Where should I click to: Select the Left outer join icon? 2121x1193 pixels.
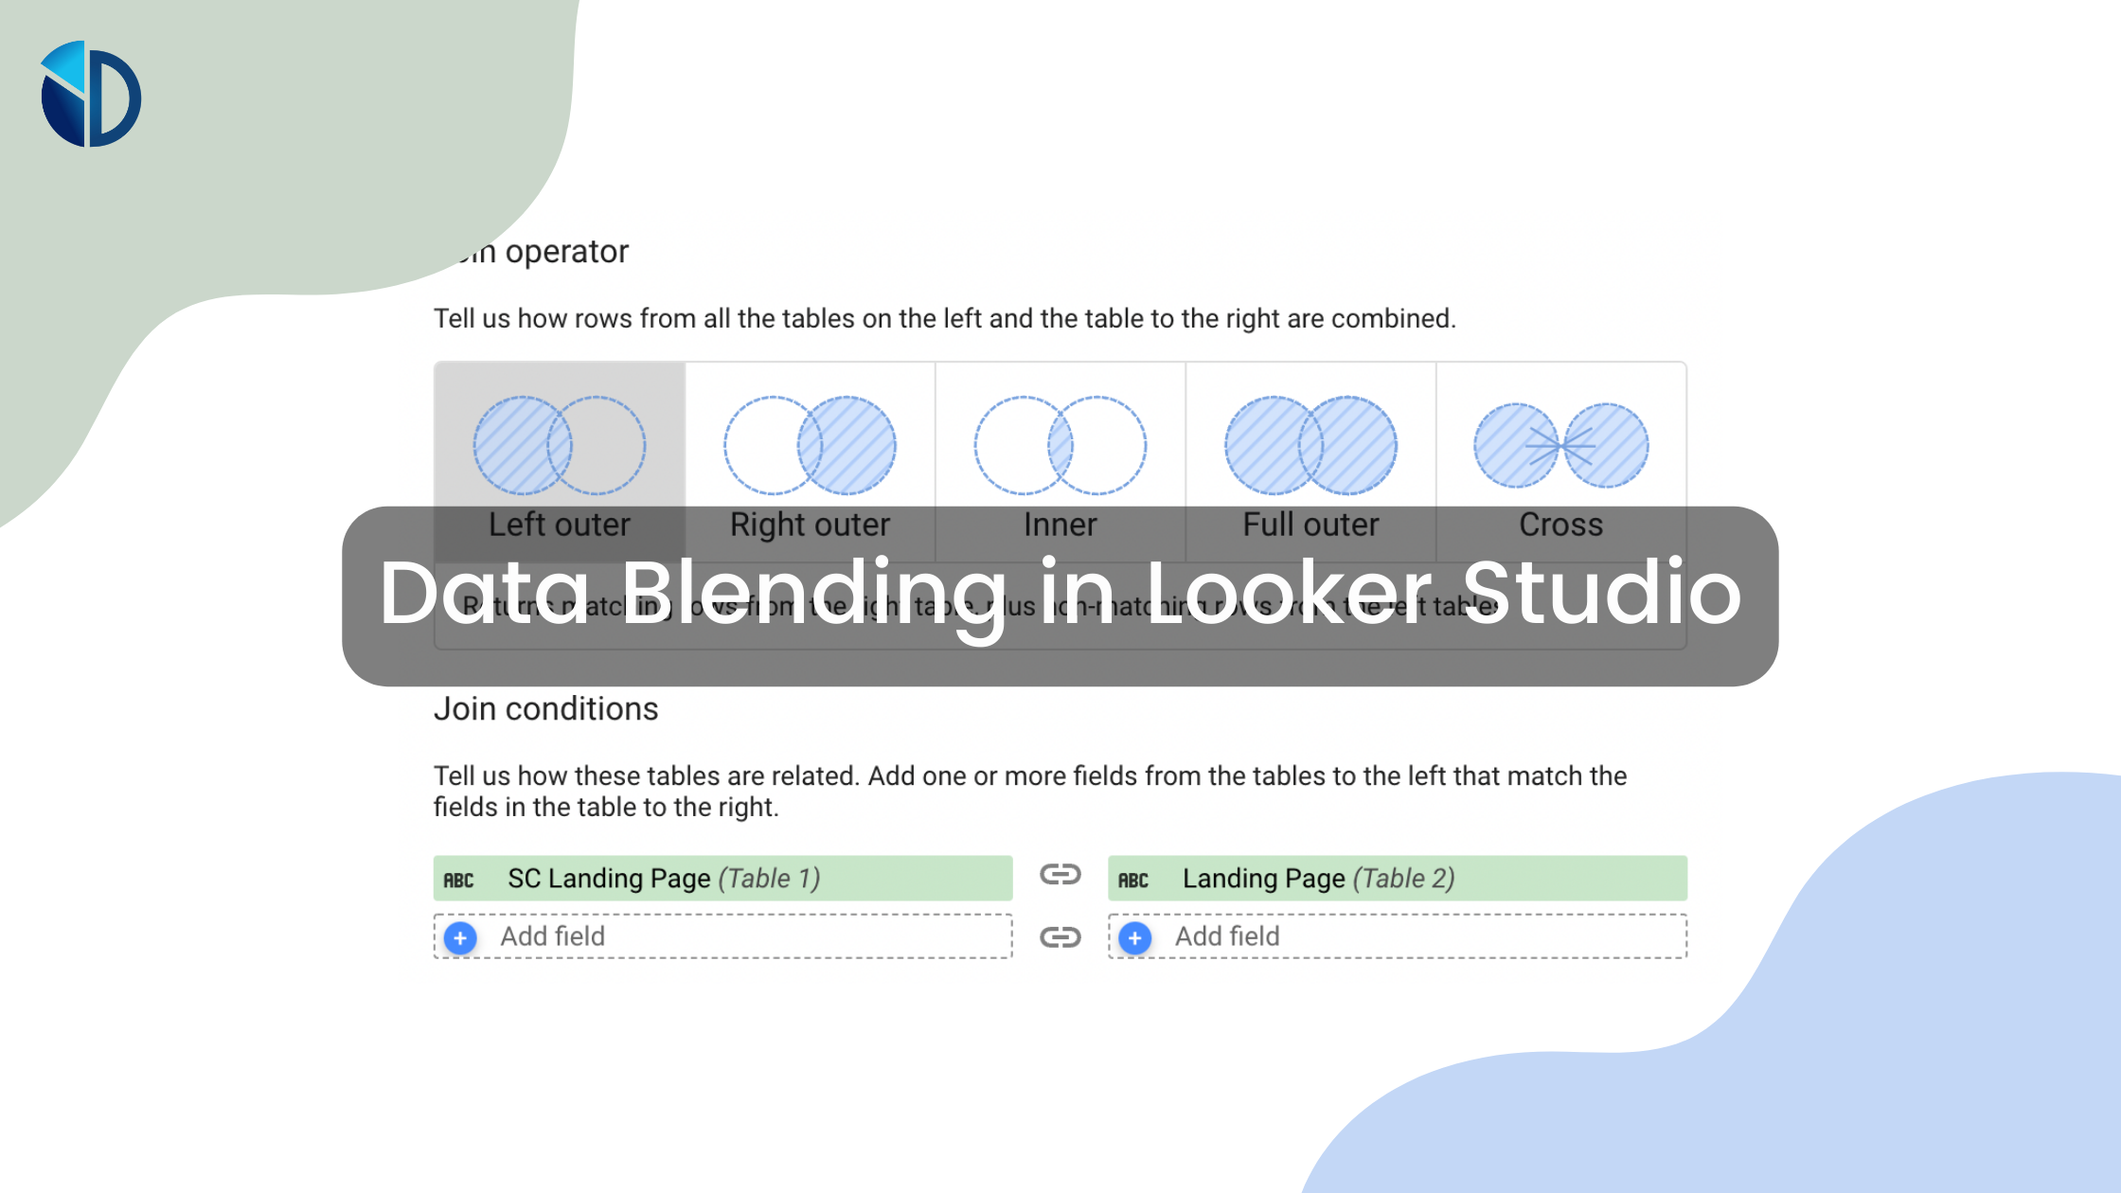tap(560, 444)
